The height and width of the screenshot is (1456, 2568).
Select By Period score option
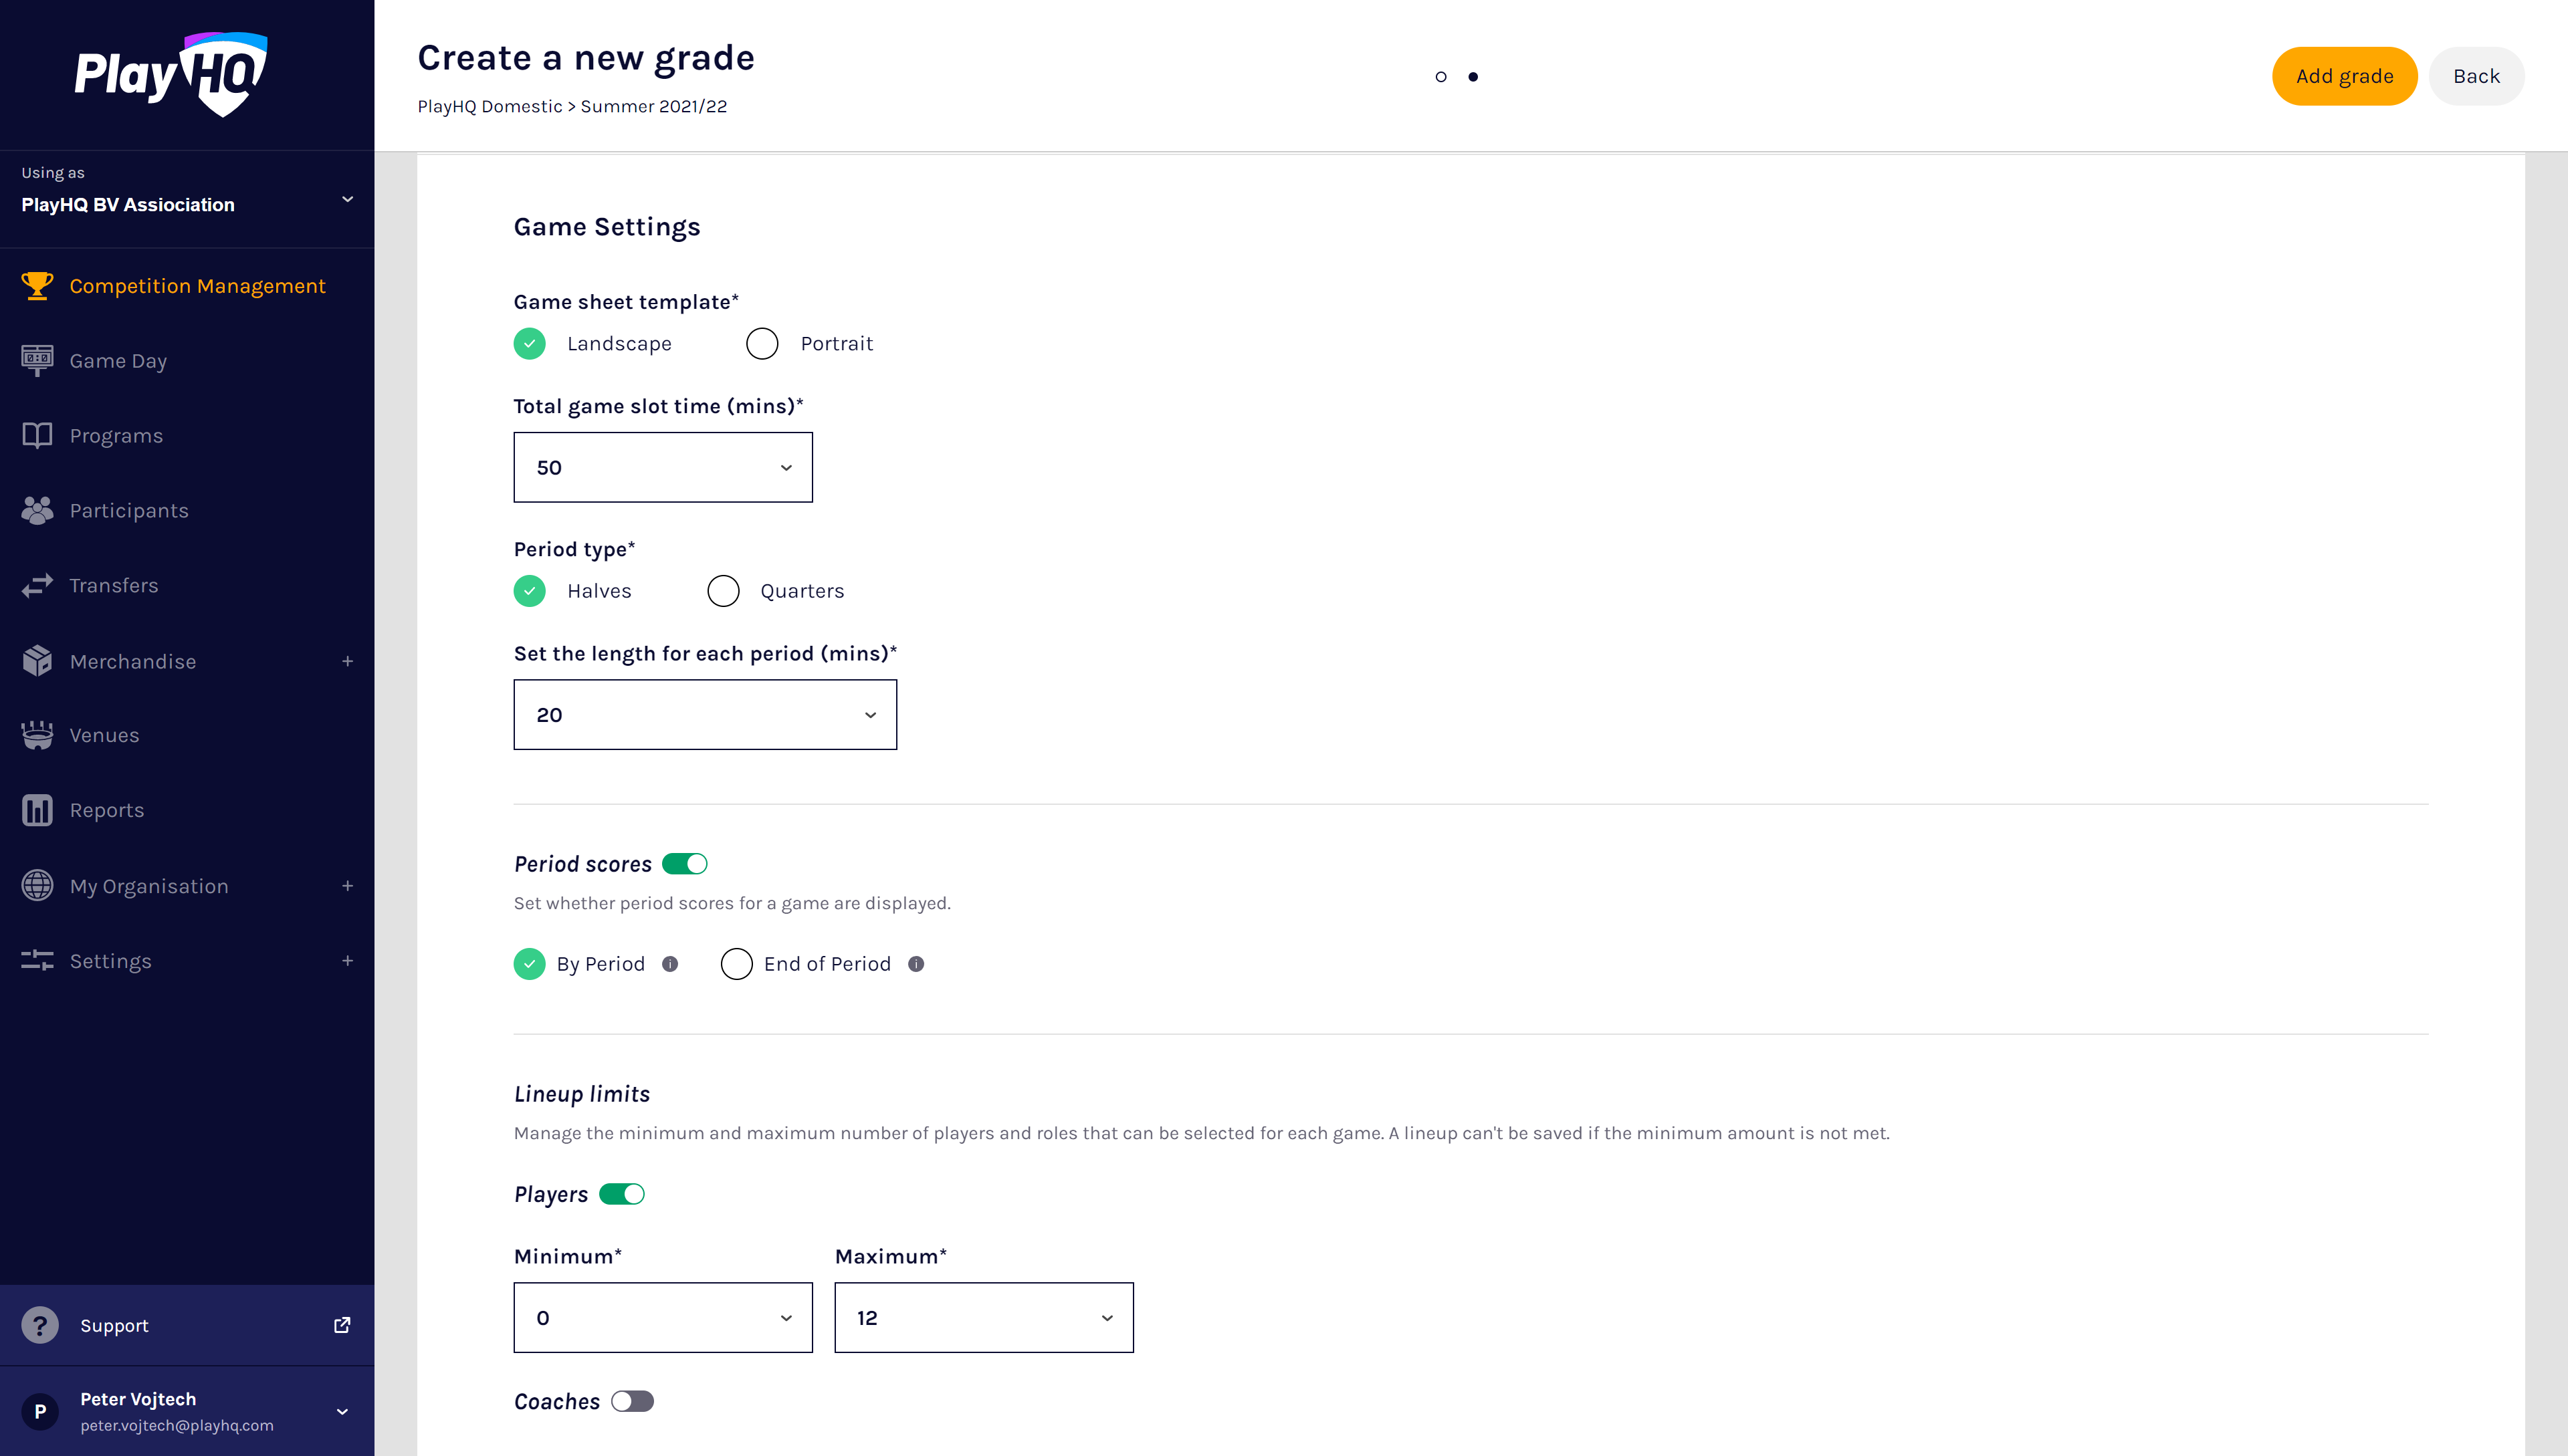[x=529, y=964]
